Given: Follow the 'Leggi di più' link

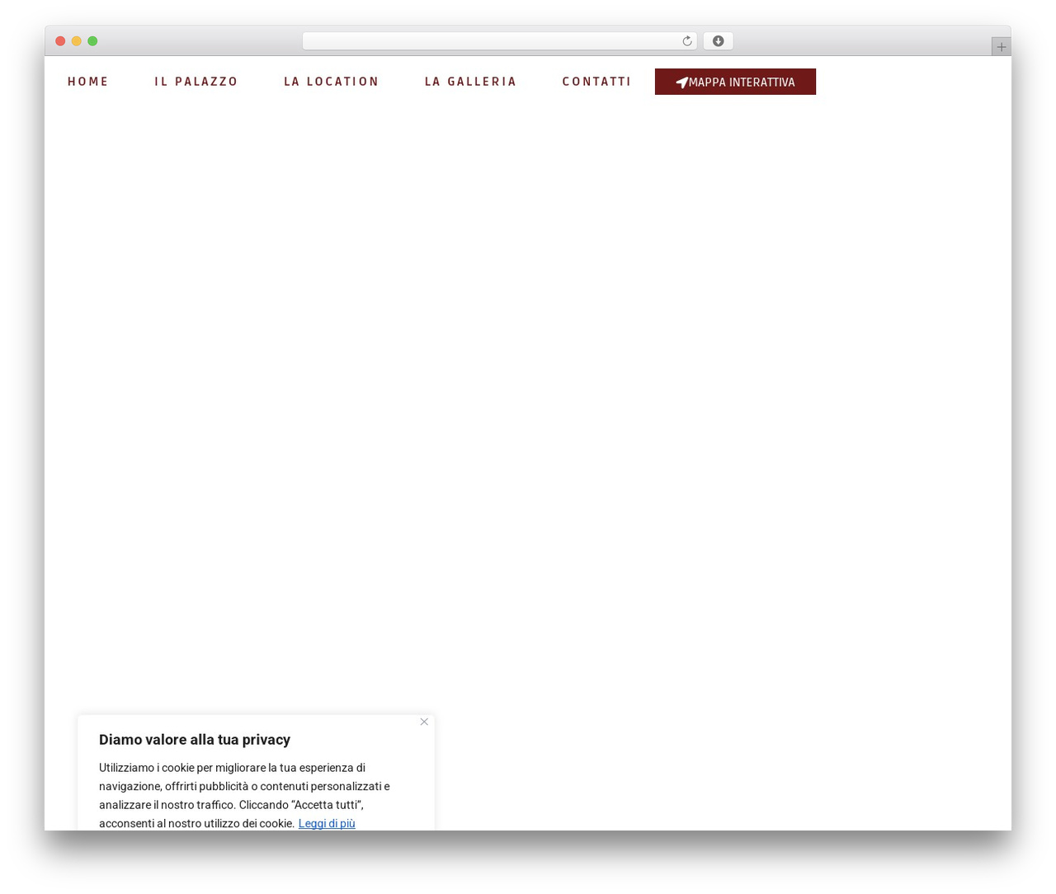Looking at the screenshot, I should 327,823.
